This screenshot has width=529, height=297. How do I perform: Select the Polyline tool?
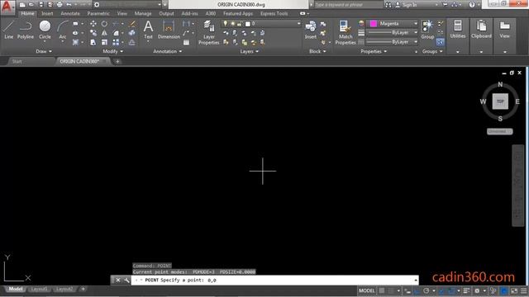[26, 30]
